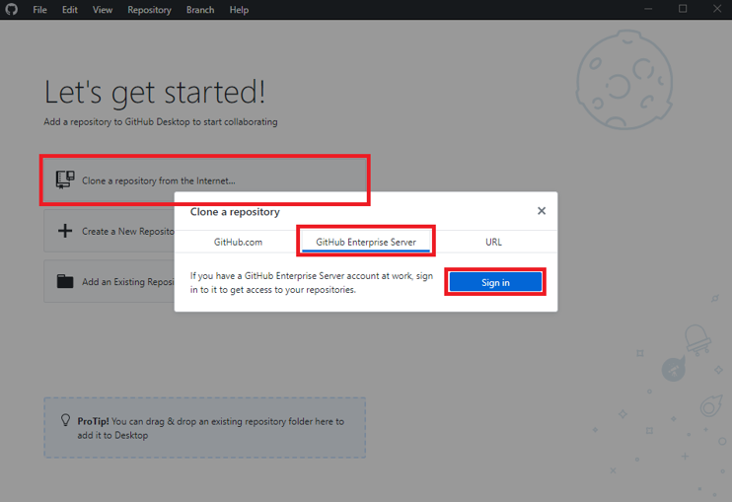
Task: Switch to the GitHub.com tab
Action: [x=238, y=242]
